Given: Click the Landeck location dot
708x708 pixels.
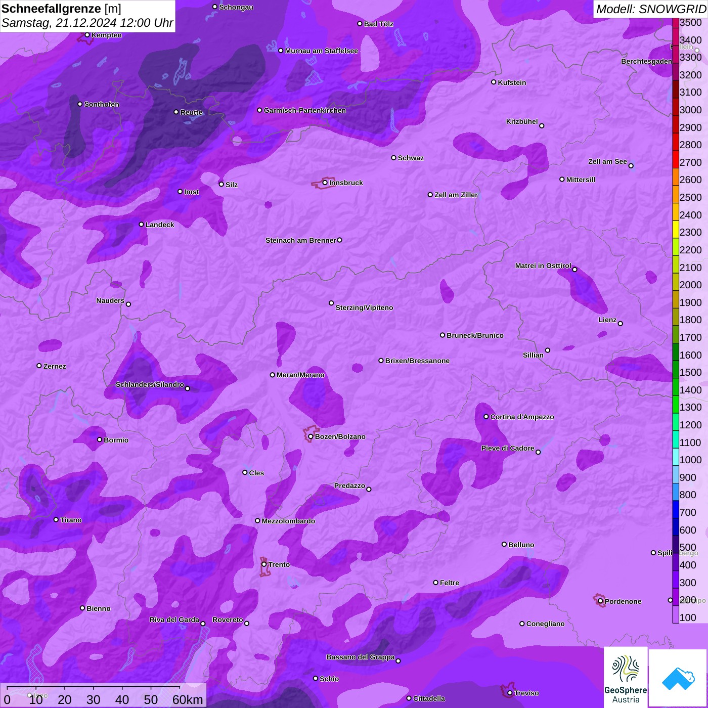Looking at the screenshot, I should 141,225.
